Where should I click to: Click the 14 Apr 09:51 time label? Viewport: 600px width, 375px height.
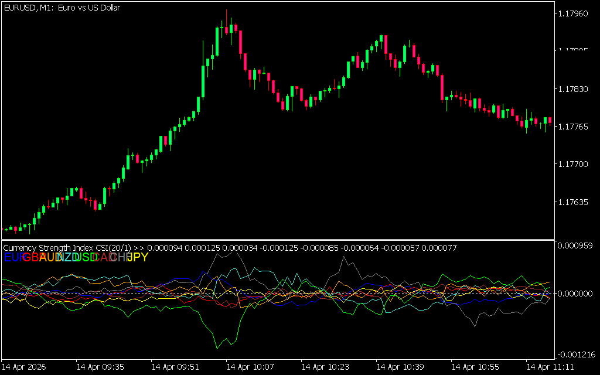[175, 367]
